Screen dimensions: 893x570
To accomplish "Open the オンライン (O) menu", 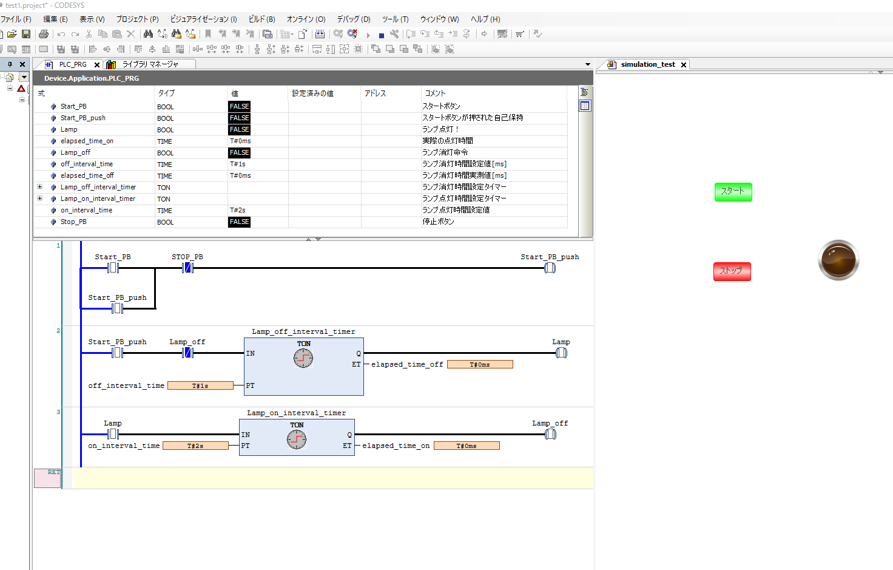I will pos(306,19).
